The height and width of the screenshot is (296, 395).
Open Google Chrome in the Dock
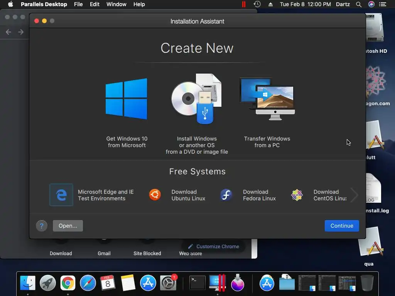click(x=68, y=283)
